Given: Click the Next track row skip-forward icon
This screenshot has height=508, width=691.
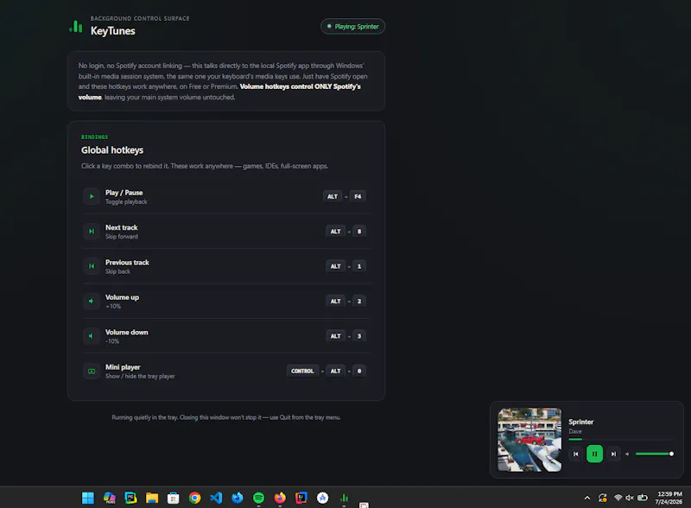Looking at the screenshot, I should (x=92, y=232).
